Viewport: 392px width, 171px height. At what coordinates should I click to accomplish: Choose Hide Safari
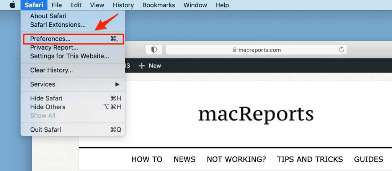[73, 98]
